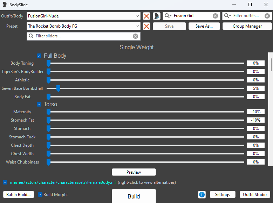This screenshot has width=273, height=203.
Task: Click the Stomach Fat slider handle
Action: [49, 120]
